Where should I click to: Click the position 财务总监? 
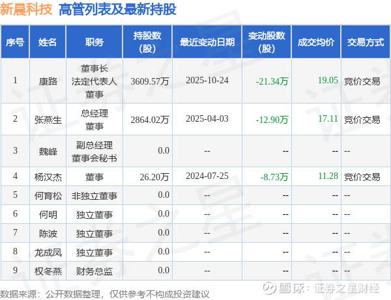coord(94,271)
